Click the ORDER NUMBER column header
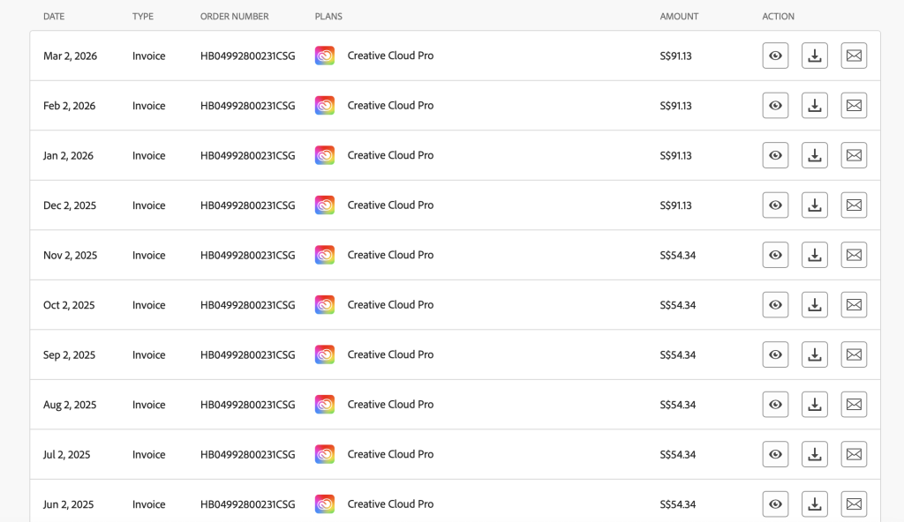 click(234, 17)
